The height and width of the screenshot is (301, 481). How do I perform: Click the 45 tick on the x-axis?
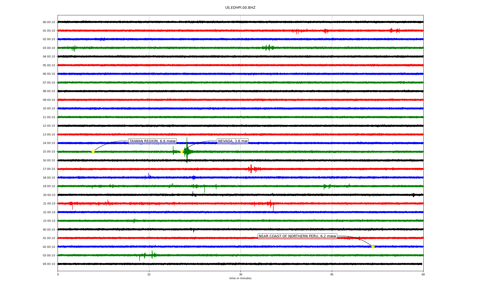(x=332, y=274)
